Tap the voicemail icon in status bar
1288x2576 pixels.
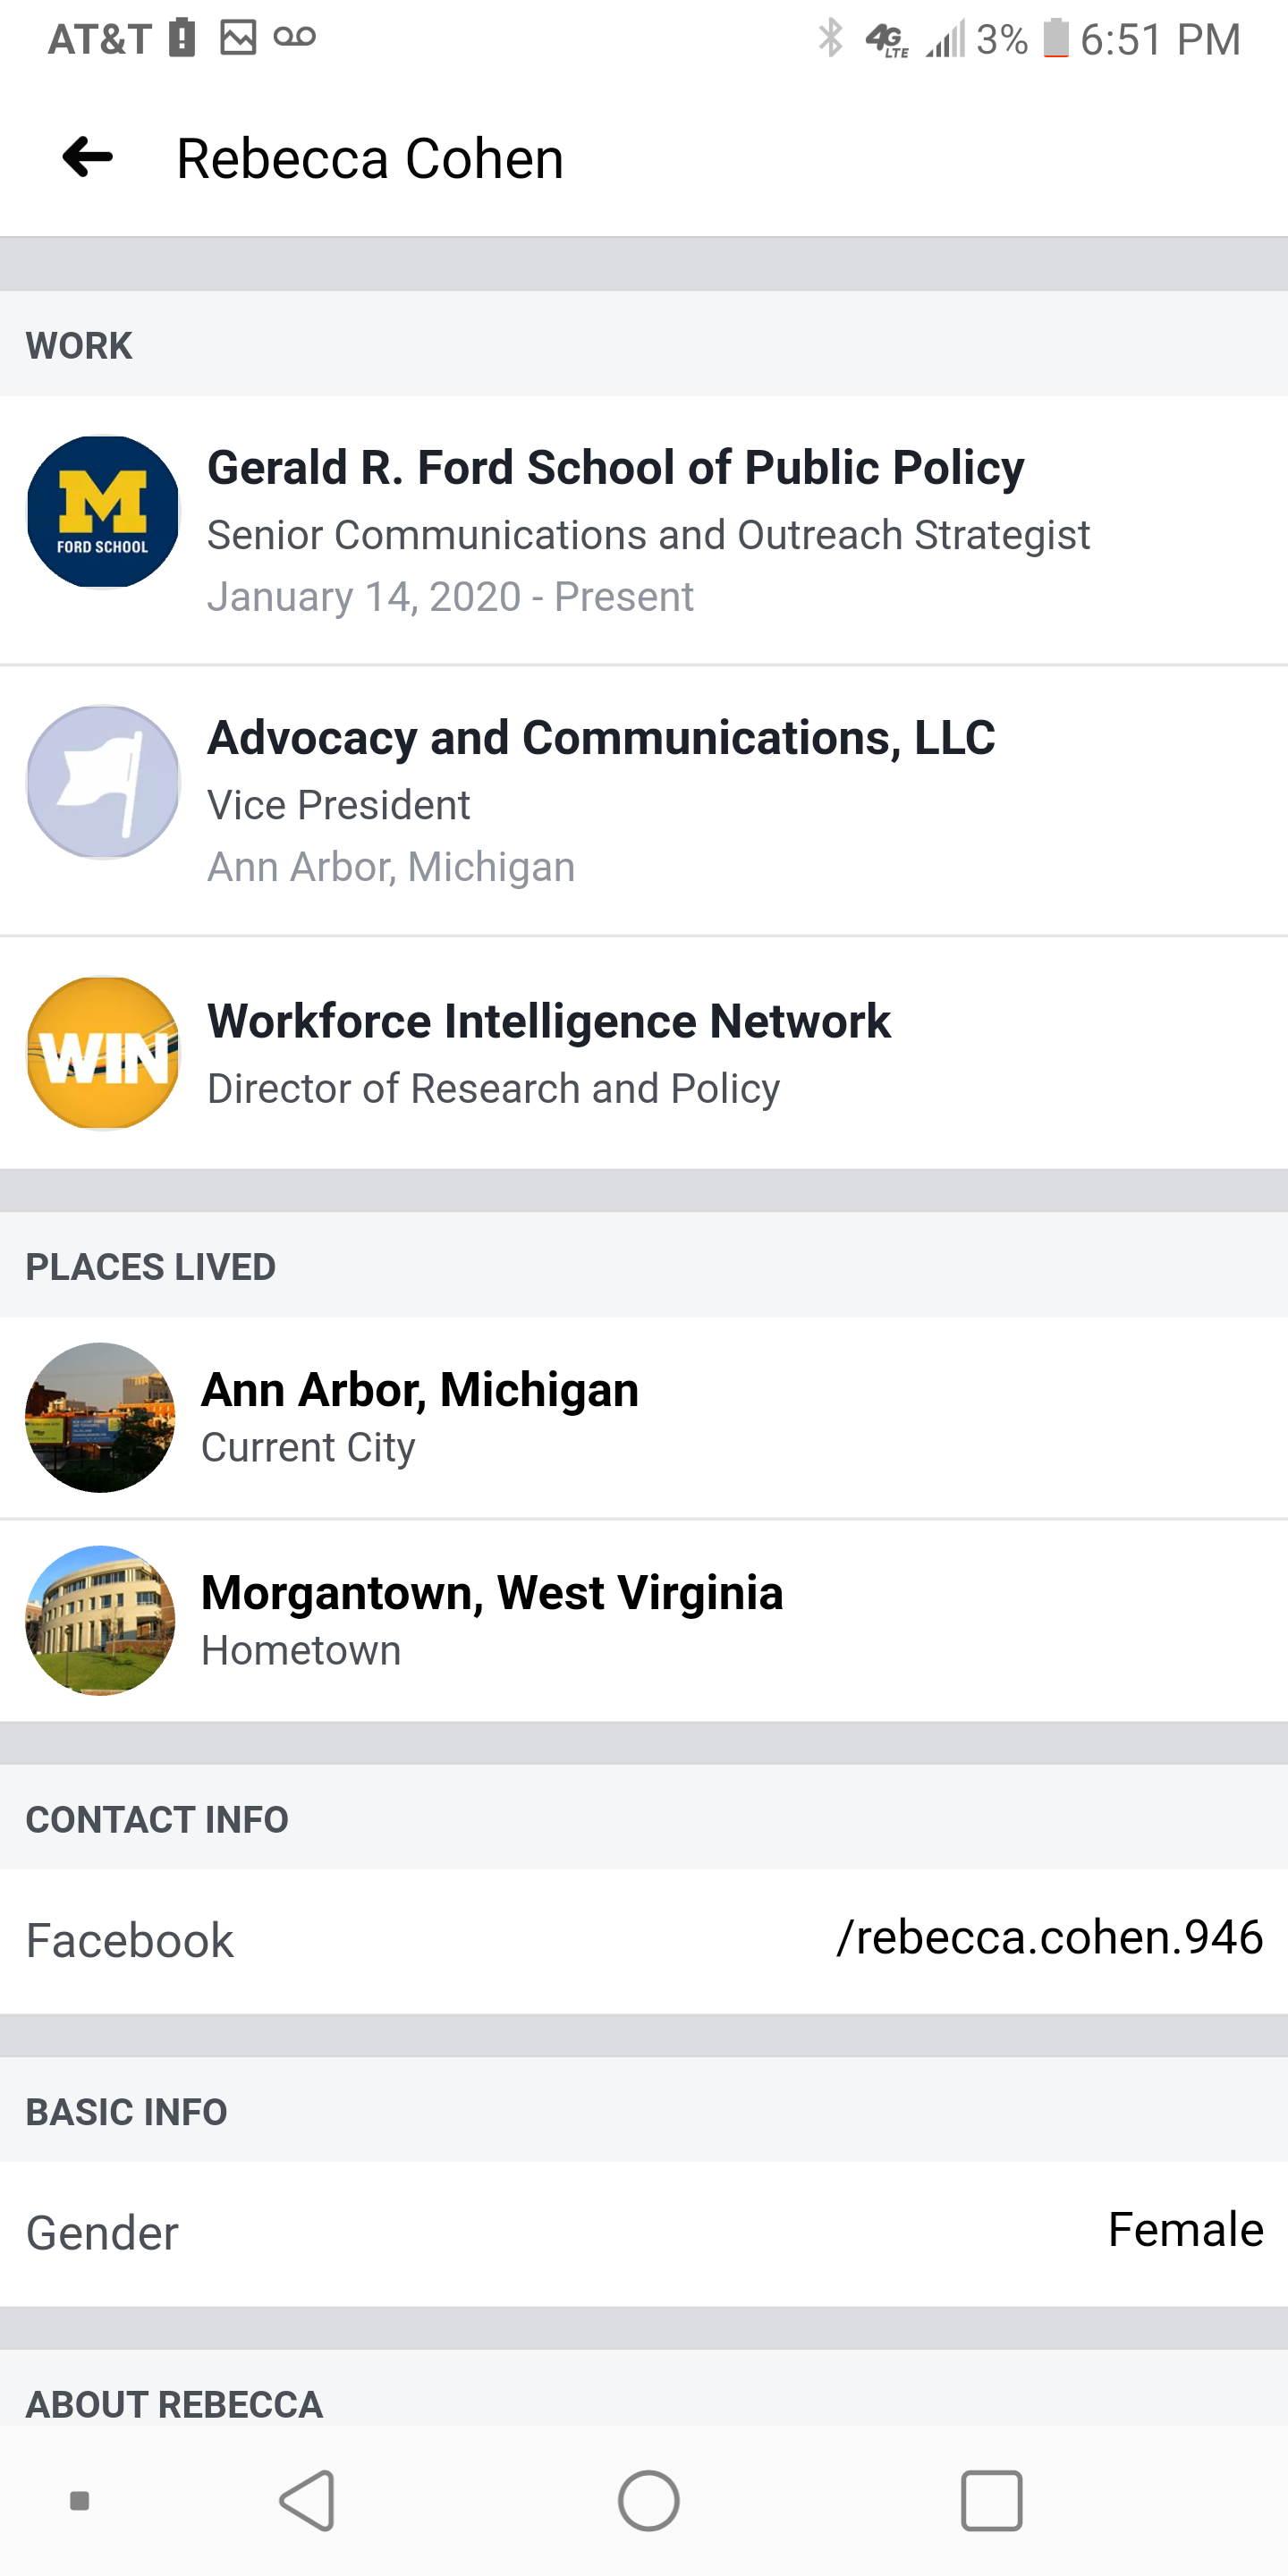pyautogui.click(x=294, y=38)
